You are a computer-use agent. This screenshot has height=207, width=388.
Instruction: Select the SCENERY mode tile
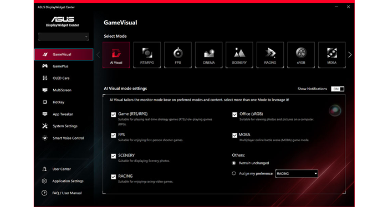(239, 55)
